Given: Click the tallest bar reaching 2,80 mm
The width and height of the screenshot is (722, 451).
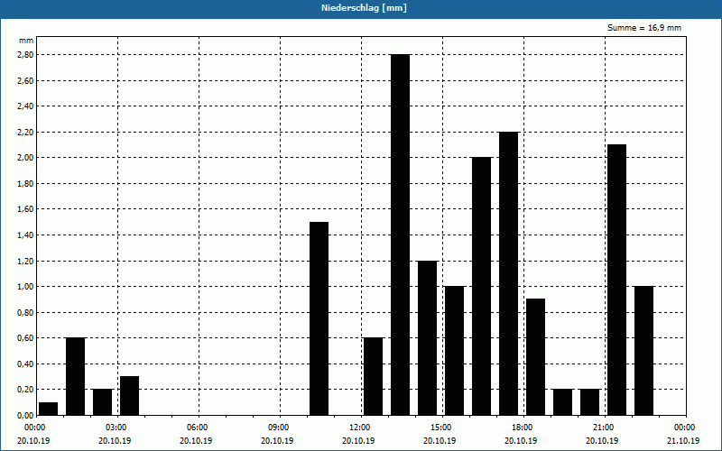Looking at the screenshot, I should click(x=400, y=235).
